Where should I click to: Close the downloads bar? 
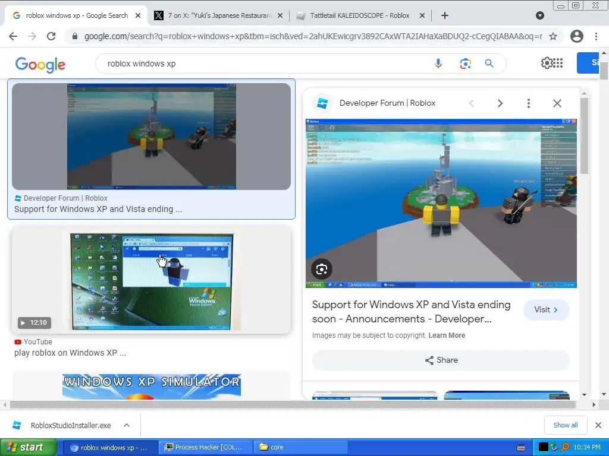tap(598, 425)
